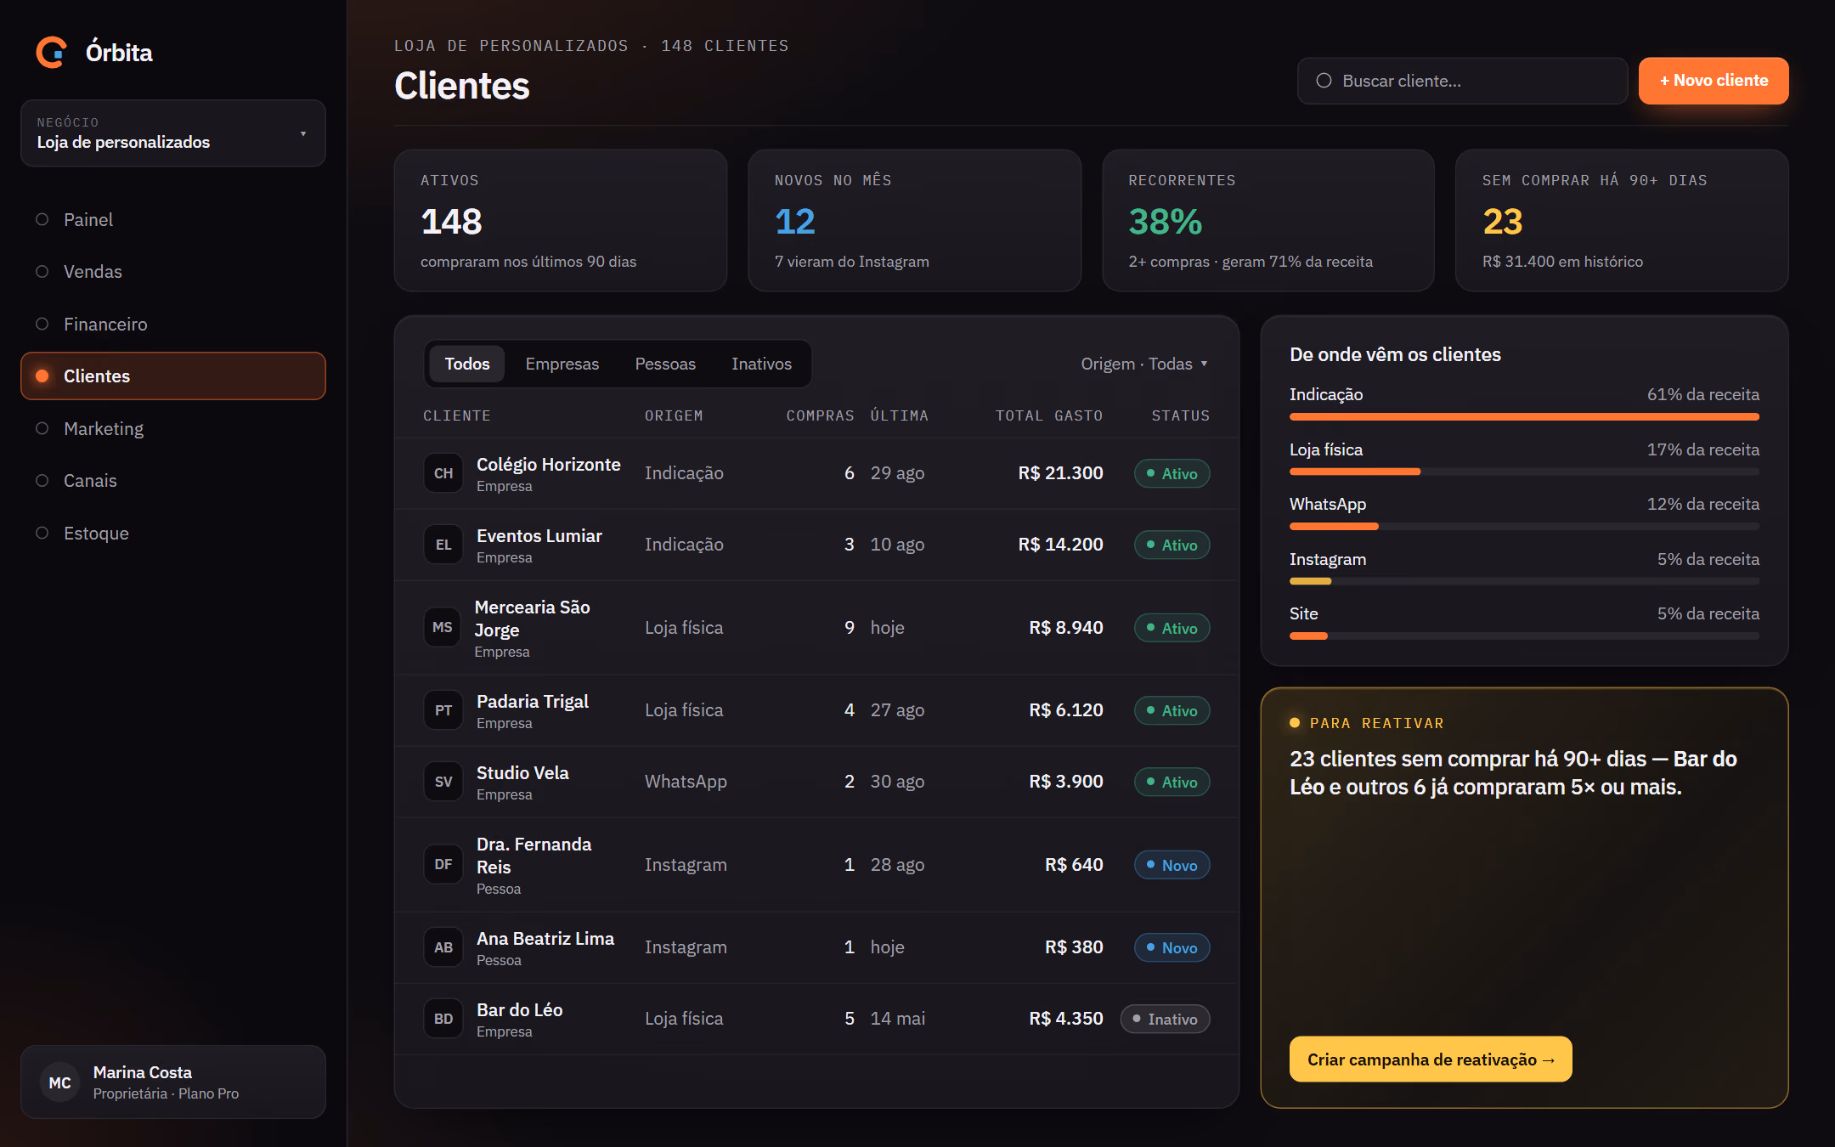Click the BD avatar for Bar do Léo
The image size is (1835, 1147).
click(443, 1019)
